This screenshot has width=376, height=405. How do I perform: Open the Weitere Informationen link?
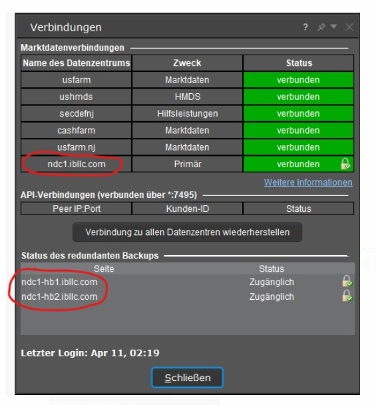(308, 183)
